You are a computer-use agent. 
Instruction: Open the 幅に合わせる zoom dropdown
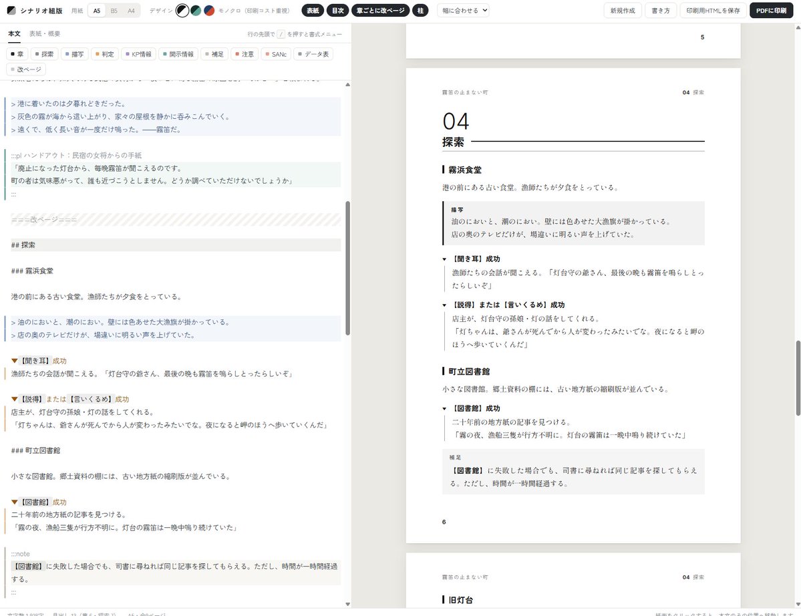click(x=464, y=10)
